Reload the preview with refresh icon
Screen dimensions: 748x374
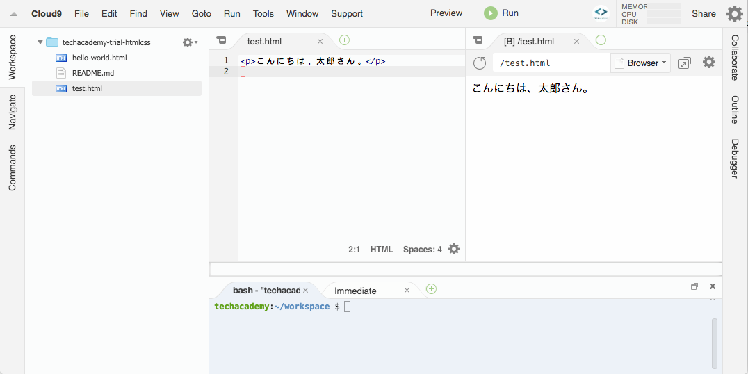480,63
